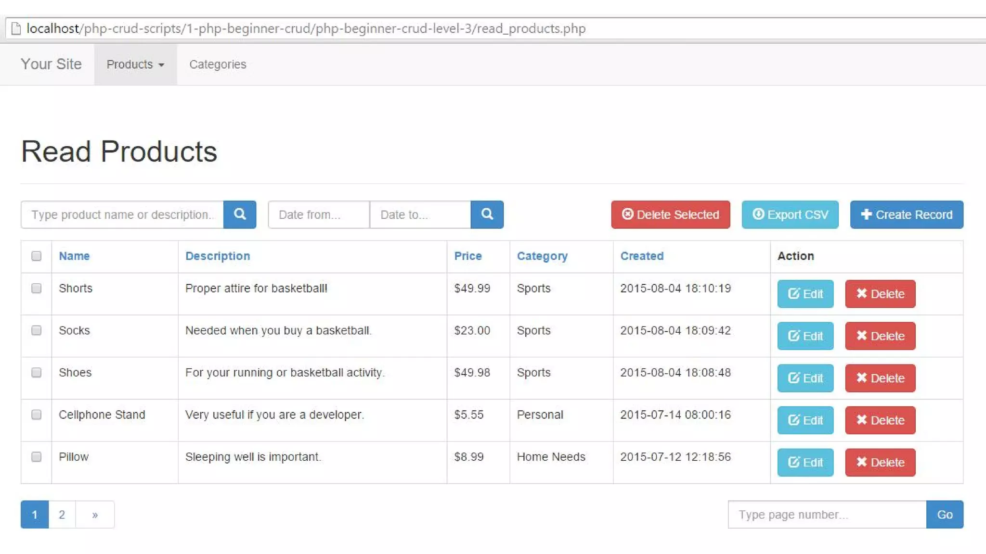
Task: Go to next page using » arrow
Action: click(95, 515)
